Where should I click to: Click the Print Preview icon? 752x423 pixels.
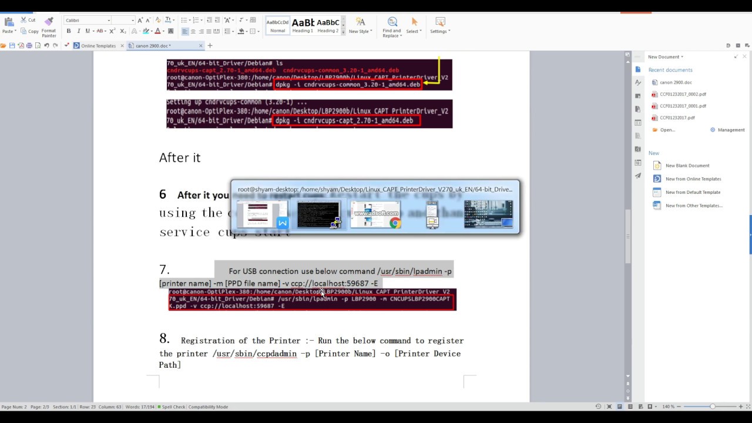38,45
